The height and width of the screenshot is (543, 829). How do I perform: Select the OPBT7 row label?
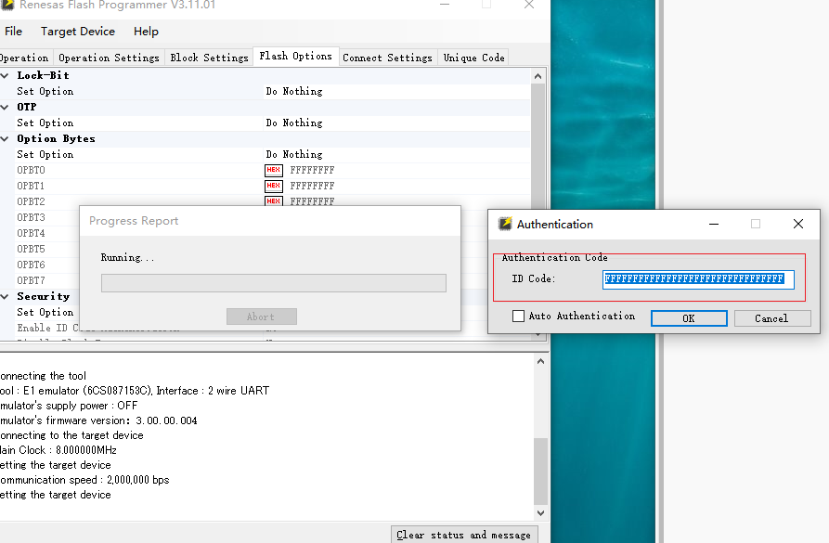pos(32,280)
